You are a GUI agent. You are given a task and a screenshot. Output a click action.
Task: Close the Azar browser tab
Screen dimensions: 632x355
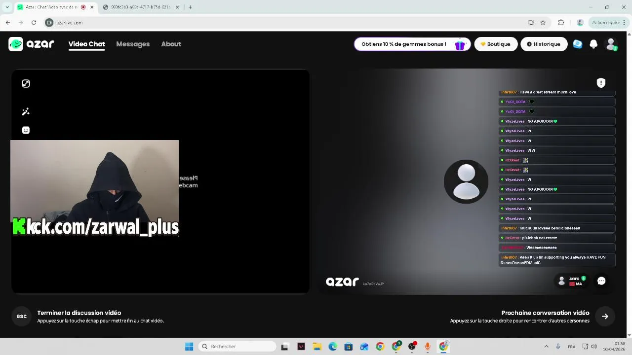tap(92, 7)
